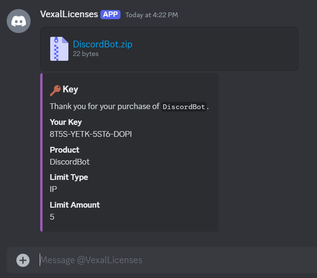This screenshot has width=317, height=278.
Task: Click the zip file attachment icon
Action: tap(59, 49)
